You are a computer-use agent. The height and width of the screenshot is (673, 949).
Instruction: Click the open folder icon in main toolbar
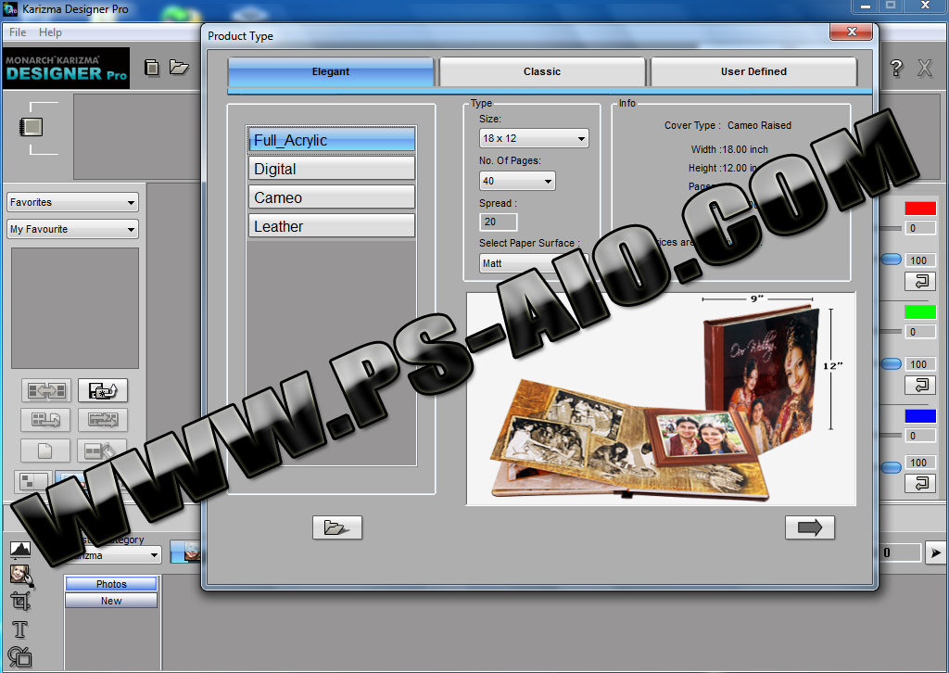(179, 67)
